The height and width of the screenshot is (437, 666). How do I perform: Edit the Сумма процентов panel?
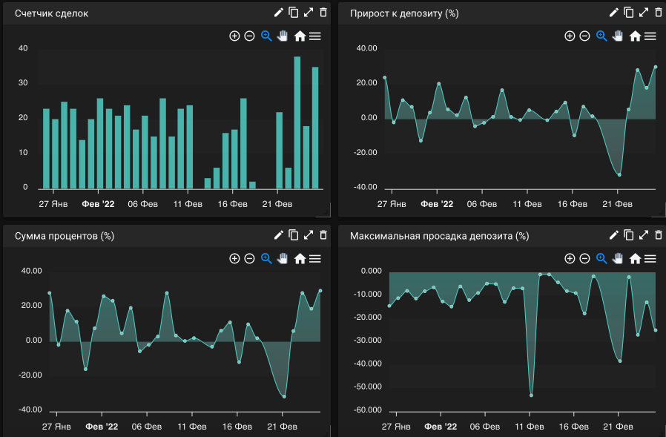click(x=279, y=235)
